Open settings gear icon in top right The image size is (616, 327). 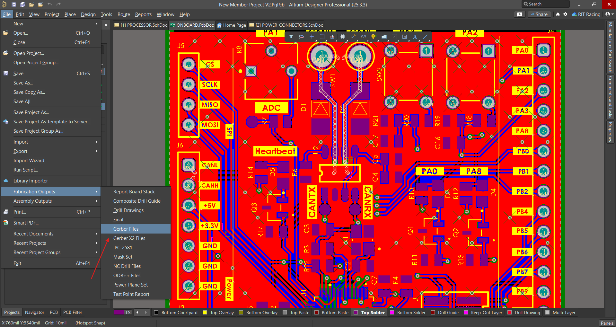coord(565,14)
